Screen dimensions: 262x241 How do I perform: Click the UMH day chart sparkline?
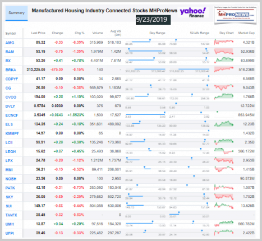point(224,224)
